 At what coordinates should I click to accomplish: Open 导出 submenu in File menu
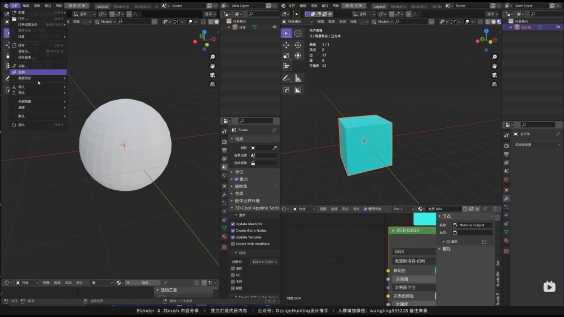click(x=38, y=93)
